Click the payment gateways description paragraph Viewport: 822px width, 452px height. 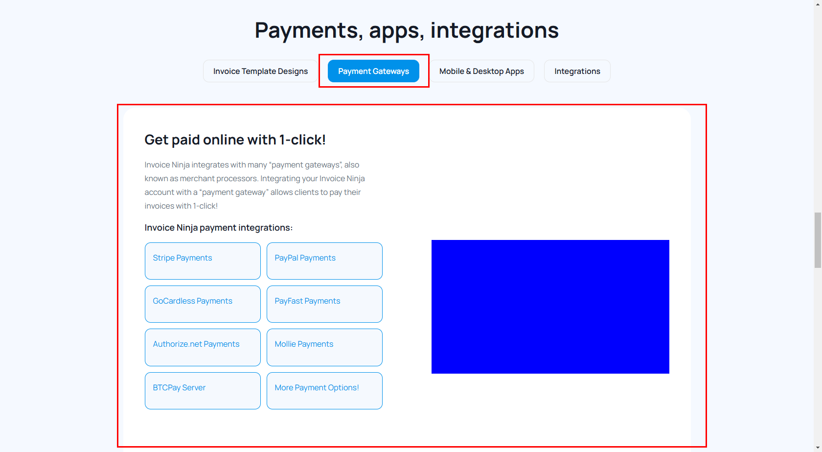[x=254, y=185]
